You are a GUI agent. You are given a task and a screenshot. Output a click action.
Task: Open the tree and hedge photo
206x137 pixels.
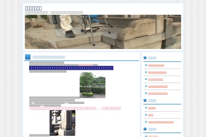point(92,85)
